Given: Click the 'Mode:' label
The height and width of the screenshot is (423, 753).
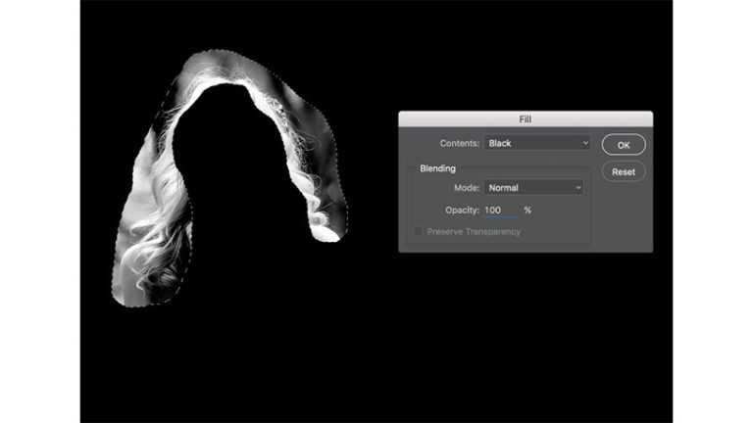Looking at the screenshot, I should click(467, 188).
